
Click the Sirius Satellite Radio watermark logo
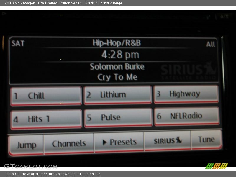[x=189, y=72]
